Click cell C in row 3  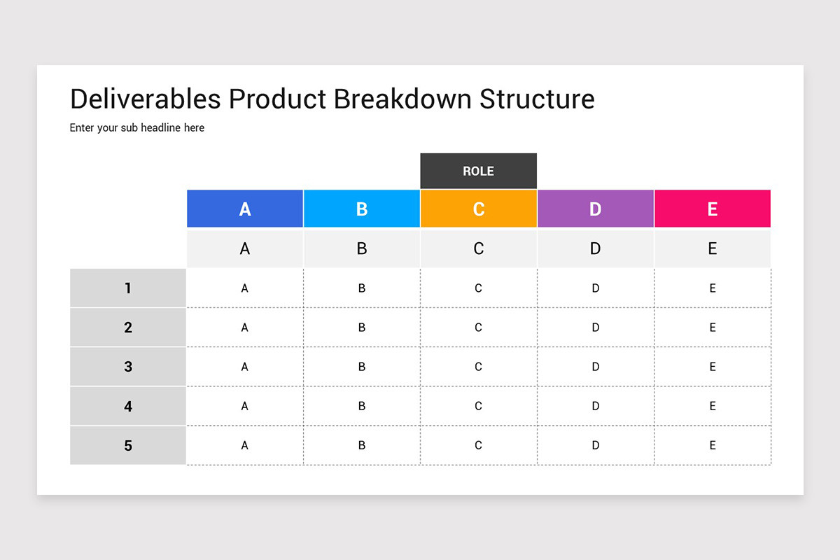pyautogui.click(x=479, y=366)
